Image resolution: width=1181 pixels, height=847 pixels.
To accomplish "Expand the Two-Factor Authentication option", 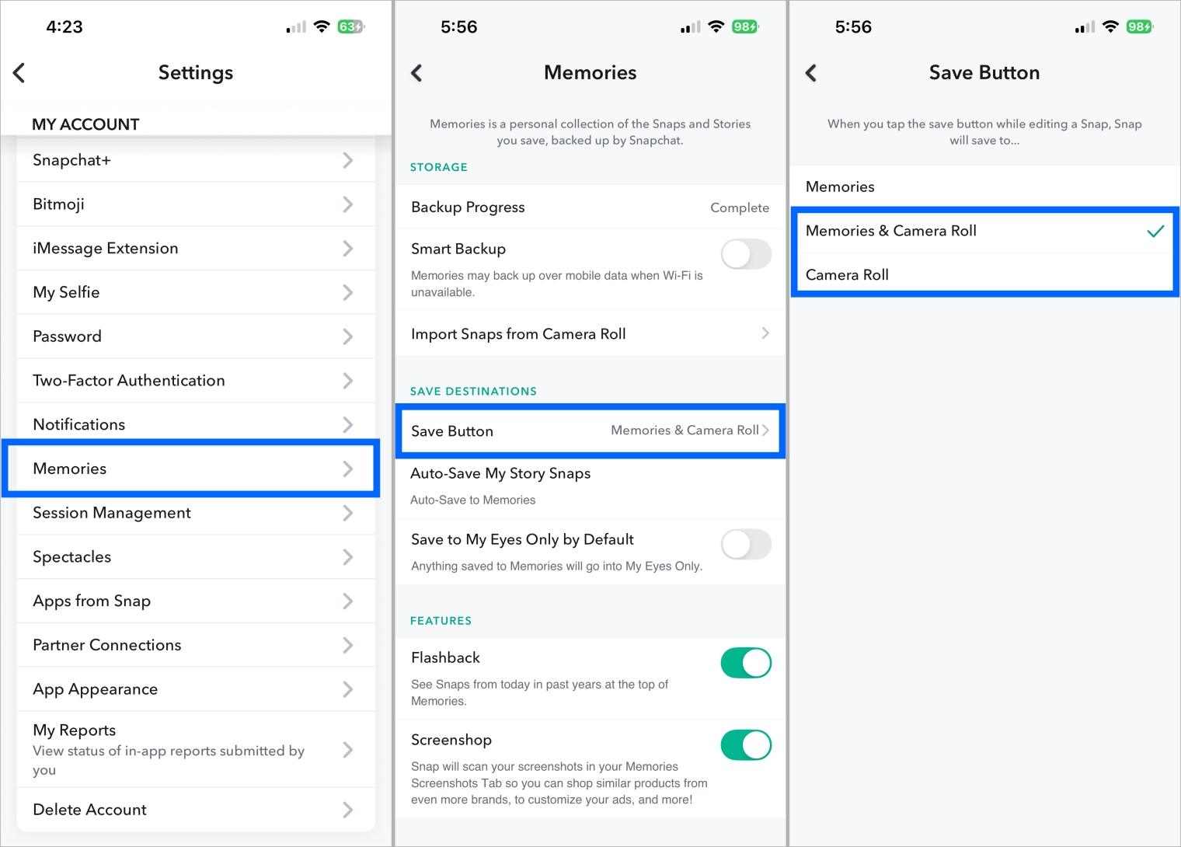I will [x=195, y=380].
